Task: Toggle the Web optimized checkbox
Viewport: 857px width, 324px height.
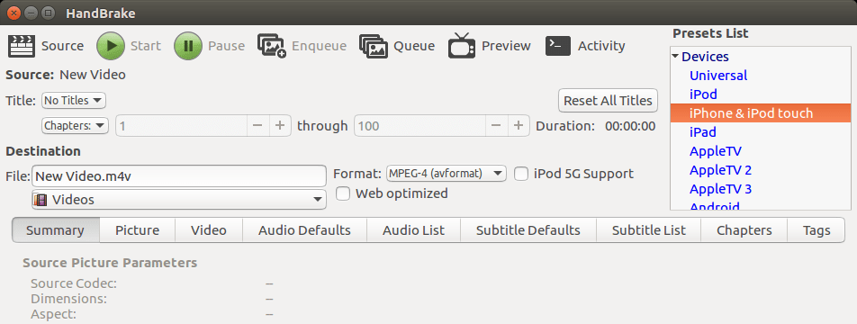Action: [343, 193]
